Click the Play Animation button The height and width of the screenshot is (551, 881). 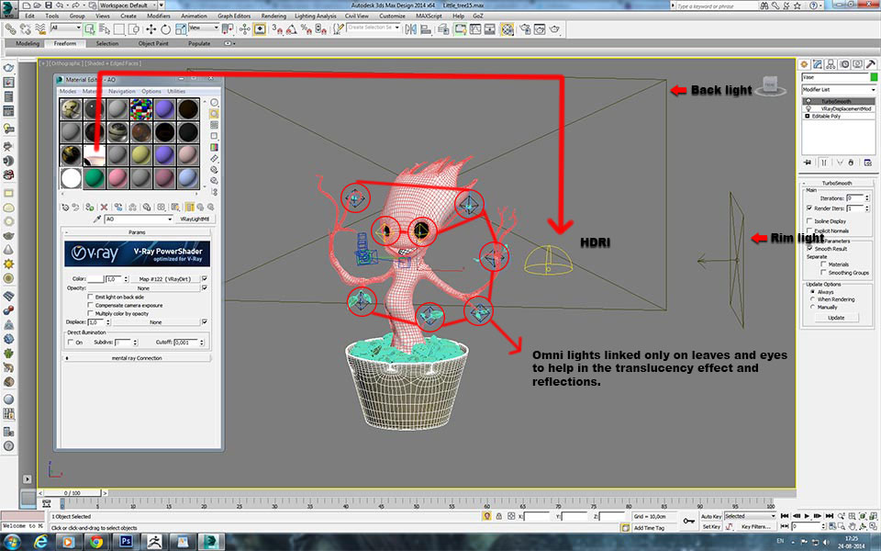point(807,515)
